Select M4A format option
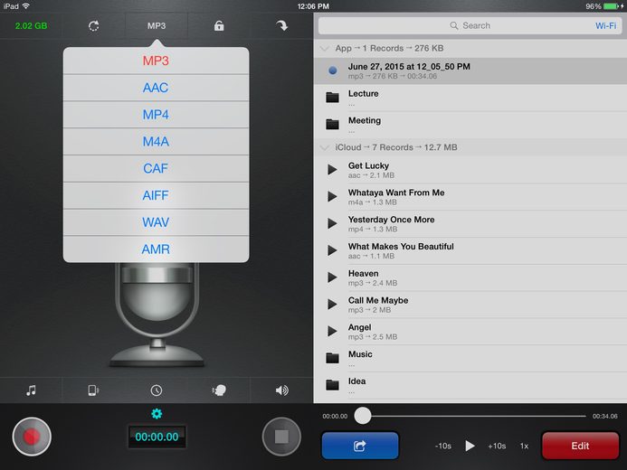 (x=156, y=141)
